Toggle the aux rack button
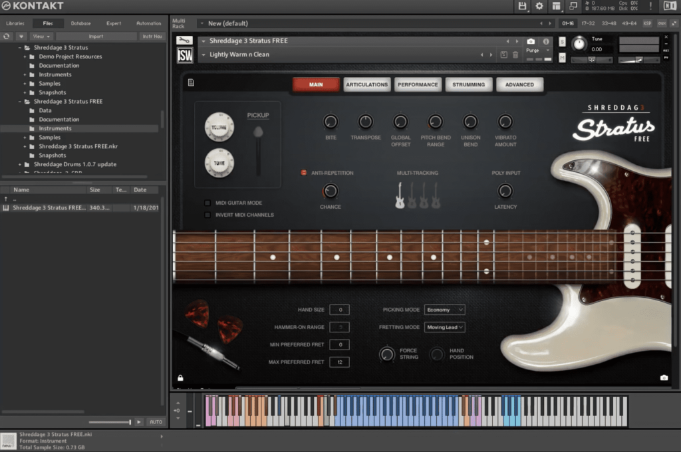Viewport: 681px width, 452px height. point(662,23)
